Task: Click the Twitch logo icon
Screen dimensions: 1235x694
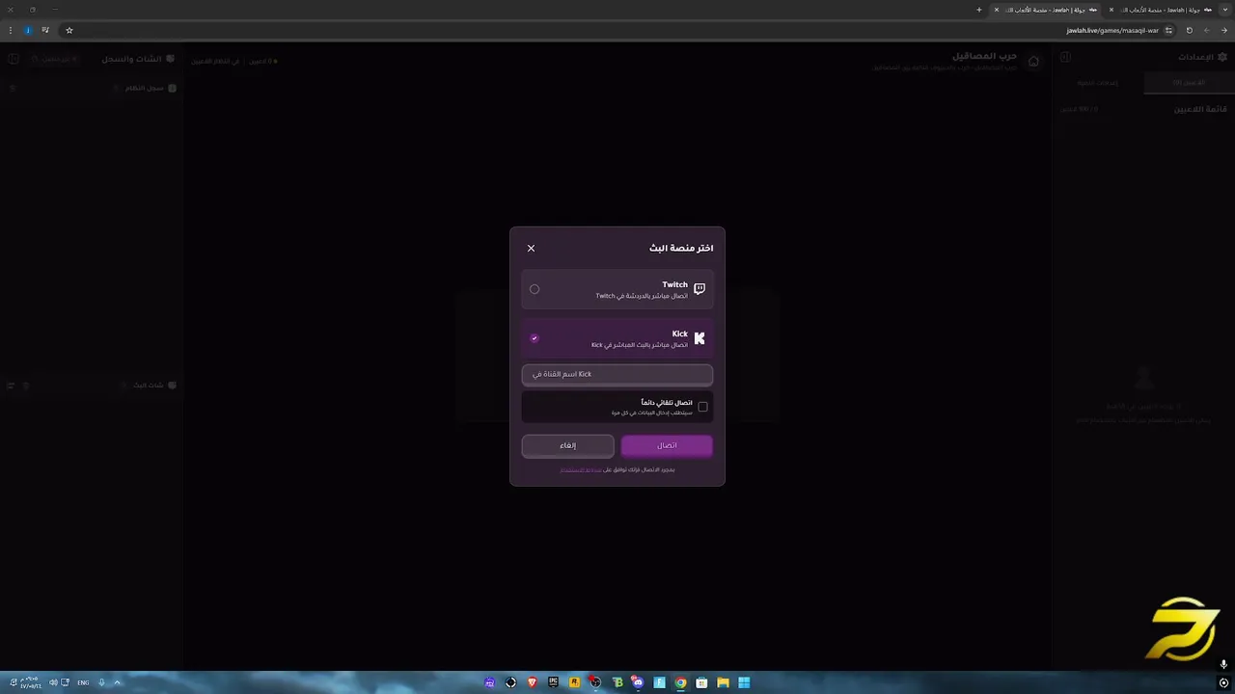Action: tap(700, 289)
